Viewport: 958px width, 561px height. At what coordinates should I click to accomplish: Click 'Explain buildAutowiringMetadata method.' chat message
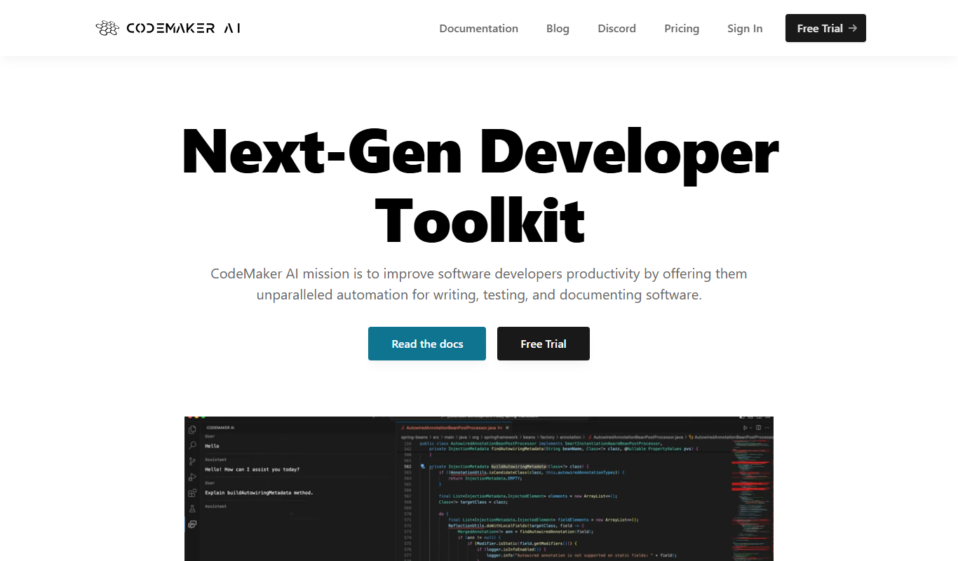tap(259, 493)
